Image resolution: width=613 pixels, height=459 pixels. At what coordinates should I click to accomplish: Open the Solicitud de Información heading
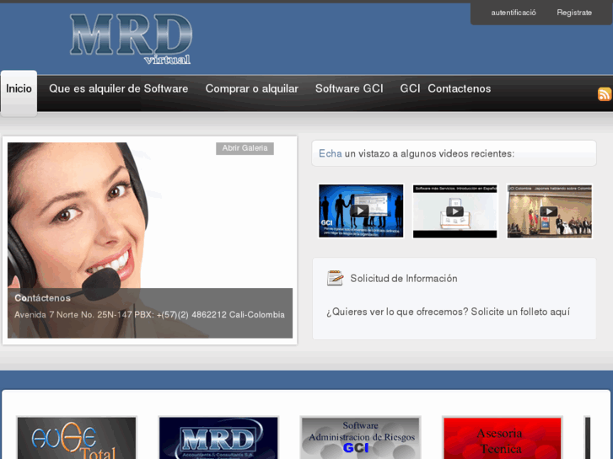tap(403, 279)
